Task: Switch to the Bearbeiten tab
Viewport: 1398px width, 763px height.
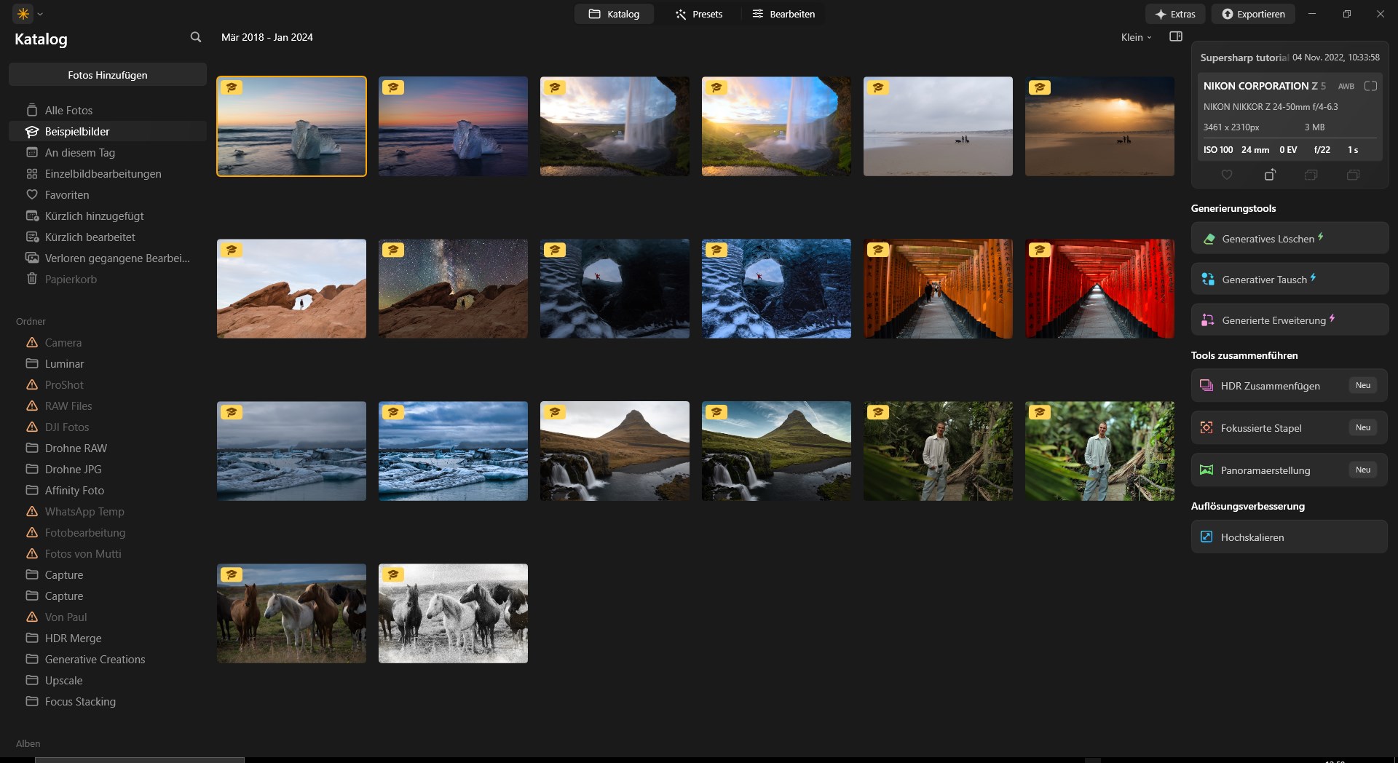Action: (x=783, y=13)
